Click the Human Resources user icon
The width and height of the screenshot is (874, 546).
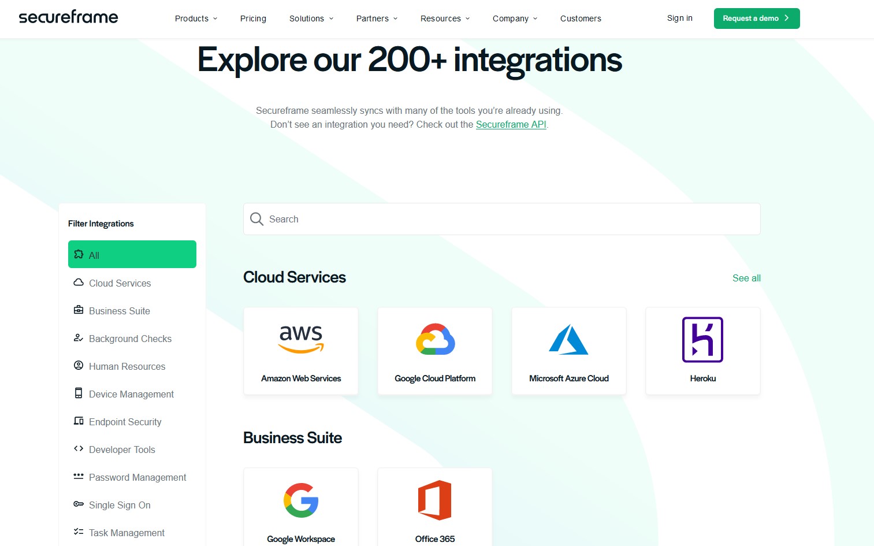coord(79,365)
